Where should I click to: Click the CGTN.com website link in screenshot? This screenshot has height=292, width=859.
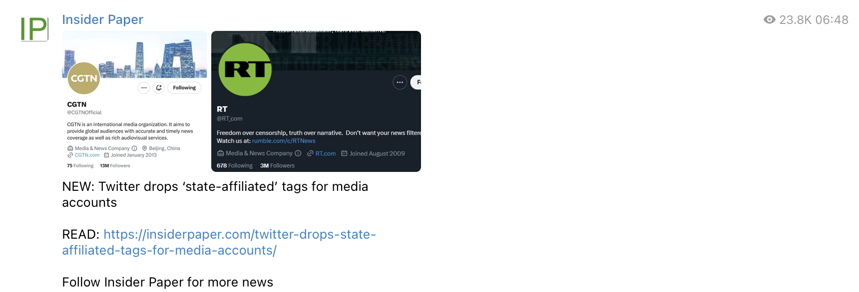click(x=87, y=155)
